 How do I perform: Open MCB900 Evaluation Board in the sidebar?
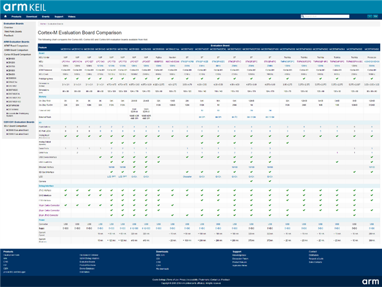point(17,130)
